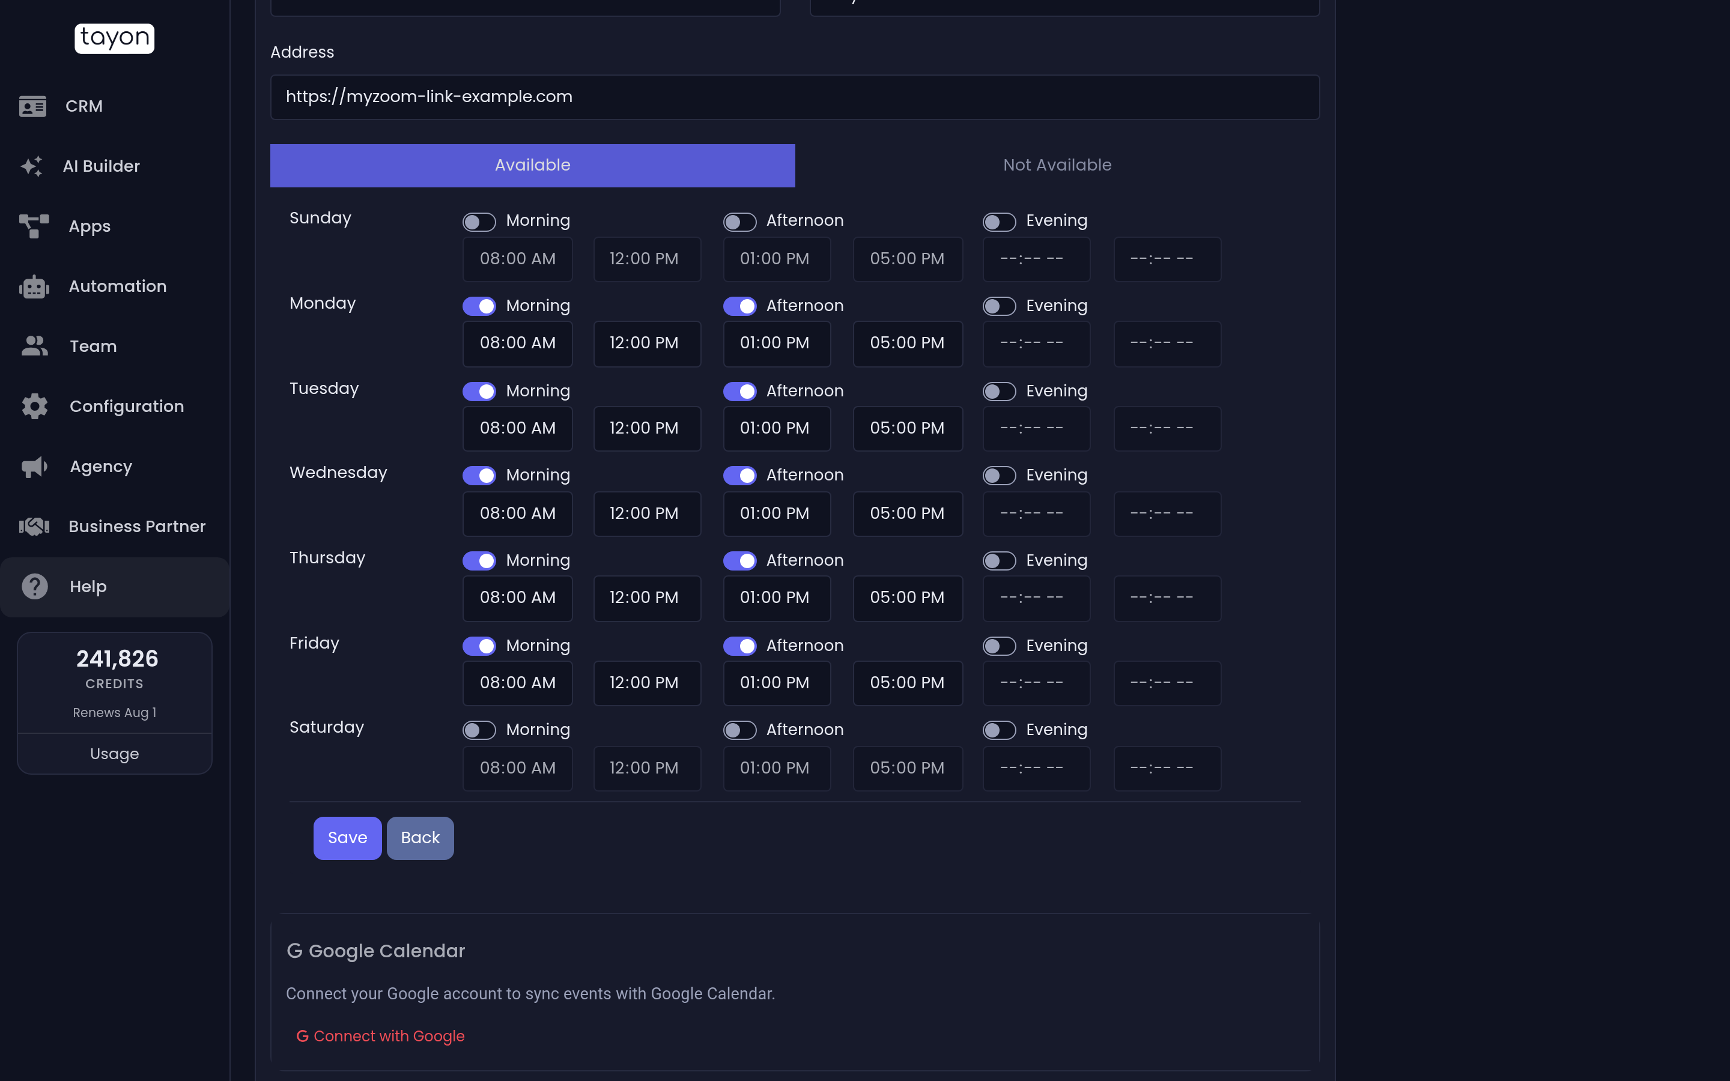Turn on Tuesday Evening toggle
The height and width of the screenshot is (1081, 1730).
click(x=1000, y=392)
